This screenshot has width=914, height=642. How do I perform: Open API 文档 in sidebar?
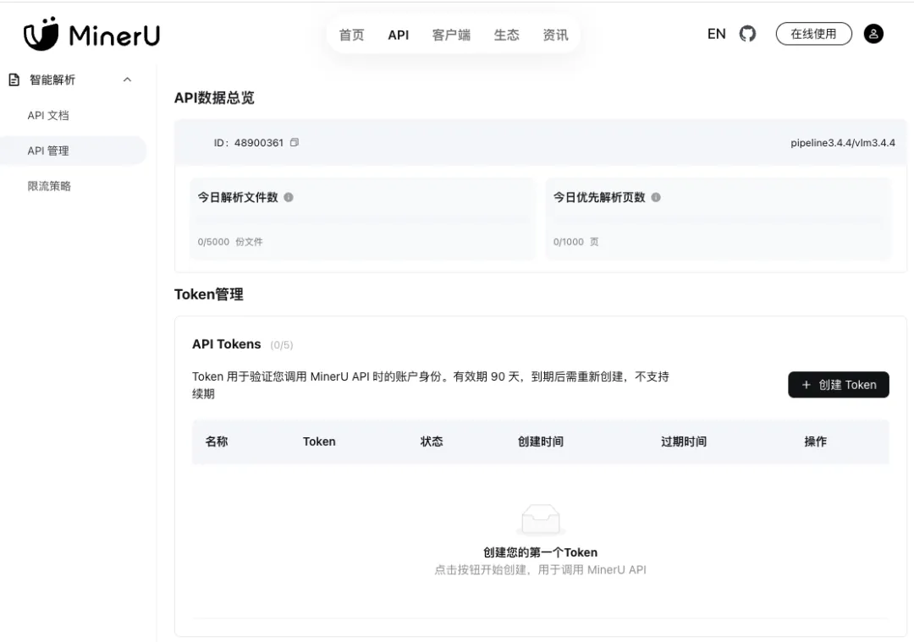[x=47, y=115]
